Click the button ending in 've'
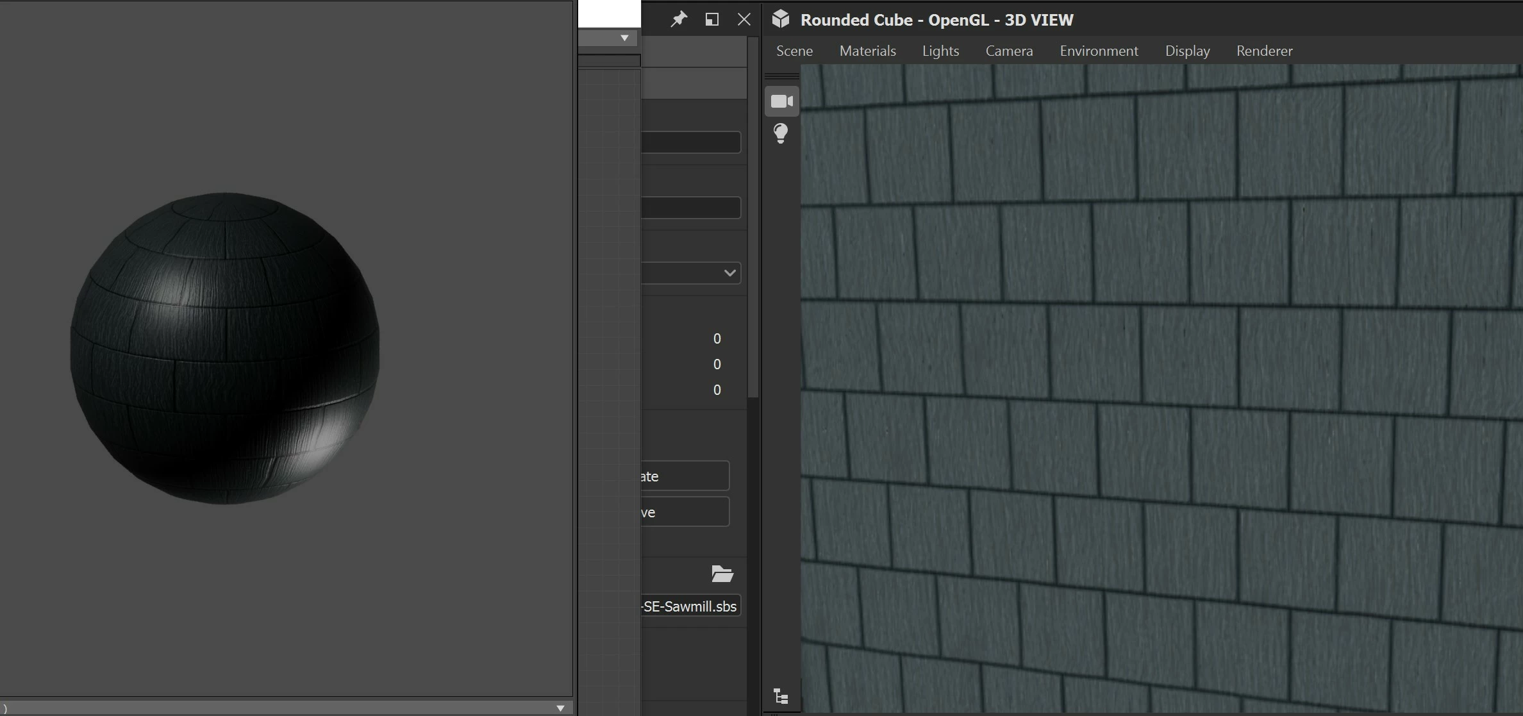Image resolution: width=1523 pixels, height=716 pixels. pyautogui.click(x=685, y=512)
